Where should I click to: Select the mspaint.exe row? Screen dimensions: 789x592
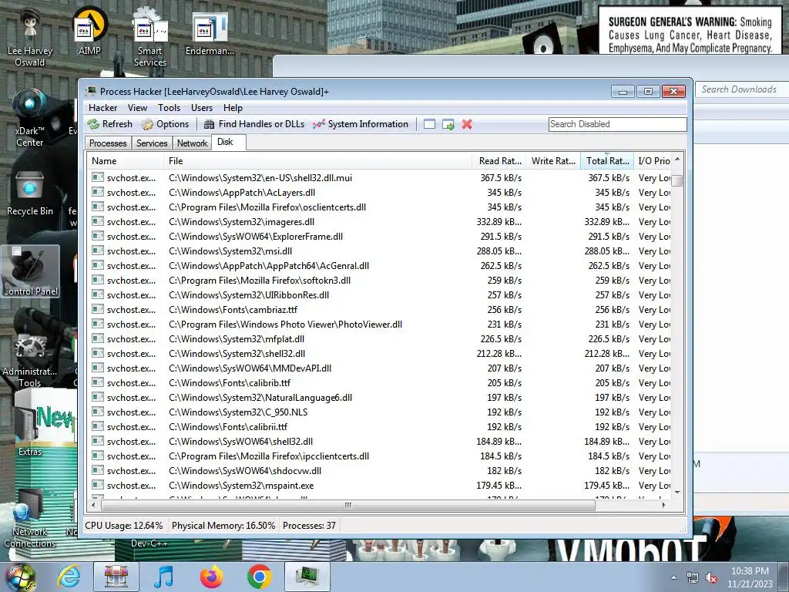click(381, 486)
